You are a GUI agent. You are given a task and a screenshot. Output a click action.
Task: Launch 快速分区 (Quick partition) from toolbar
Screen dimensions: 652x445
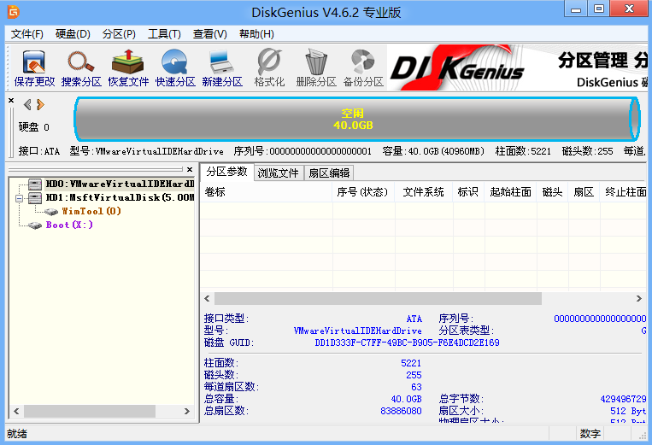[x=175, y=68]
